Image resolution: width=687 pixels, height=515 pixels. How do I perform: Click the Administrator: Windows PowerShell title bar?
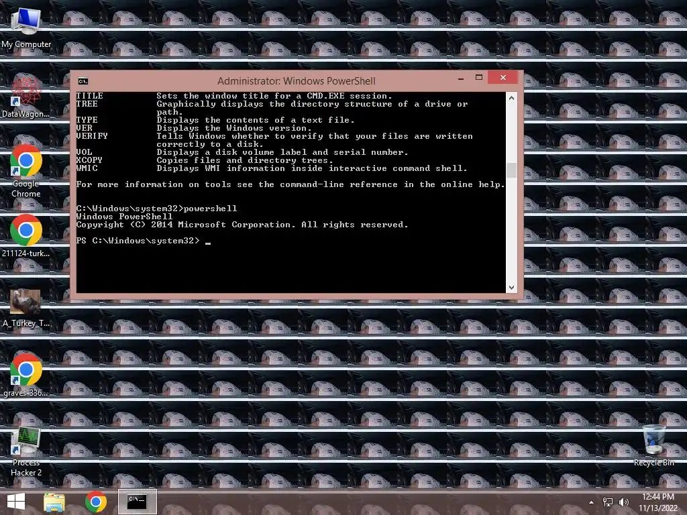296,81
